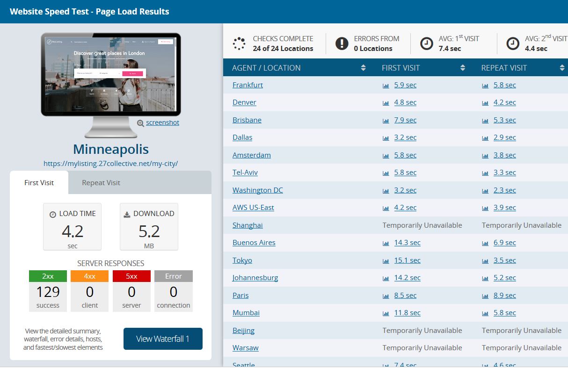
Task: Click the chart icon for Buenos Aires repeat visit
Action: click(485, 243)
